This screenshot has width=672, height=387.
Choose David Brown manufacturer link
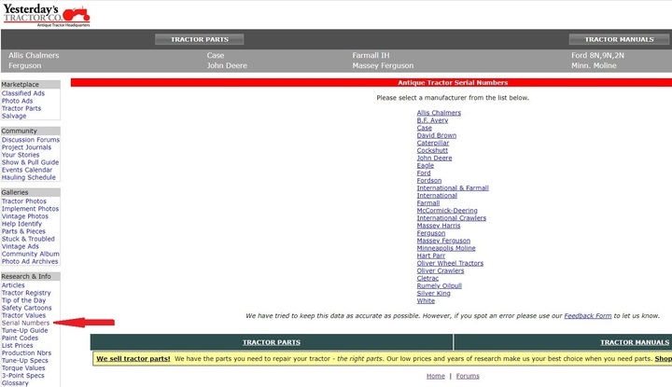(437, 135)
